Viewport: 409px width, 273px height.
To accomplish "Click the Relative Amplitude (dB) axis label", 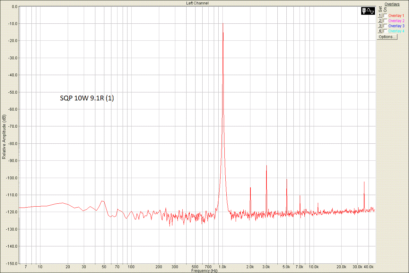I will [4, 137].
